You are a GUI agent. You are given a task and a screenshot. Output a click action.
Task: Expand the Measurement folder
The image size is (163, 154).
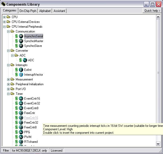click(9, 79)
